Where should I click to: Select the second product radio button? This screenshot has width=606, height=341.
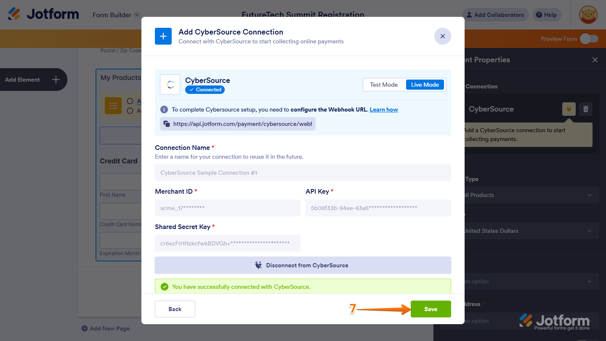click(130, 111)
